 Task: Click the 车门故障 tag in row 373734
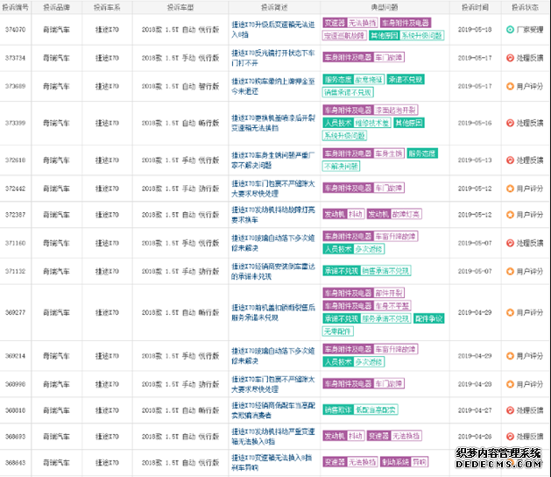(389, 57)
